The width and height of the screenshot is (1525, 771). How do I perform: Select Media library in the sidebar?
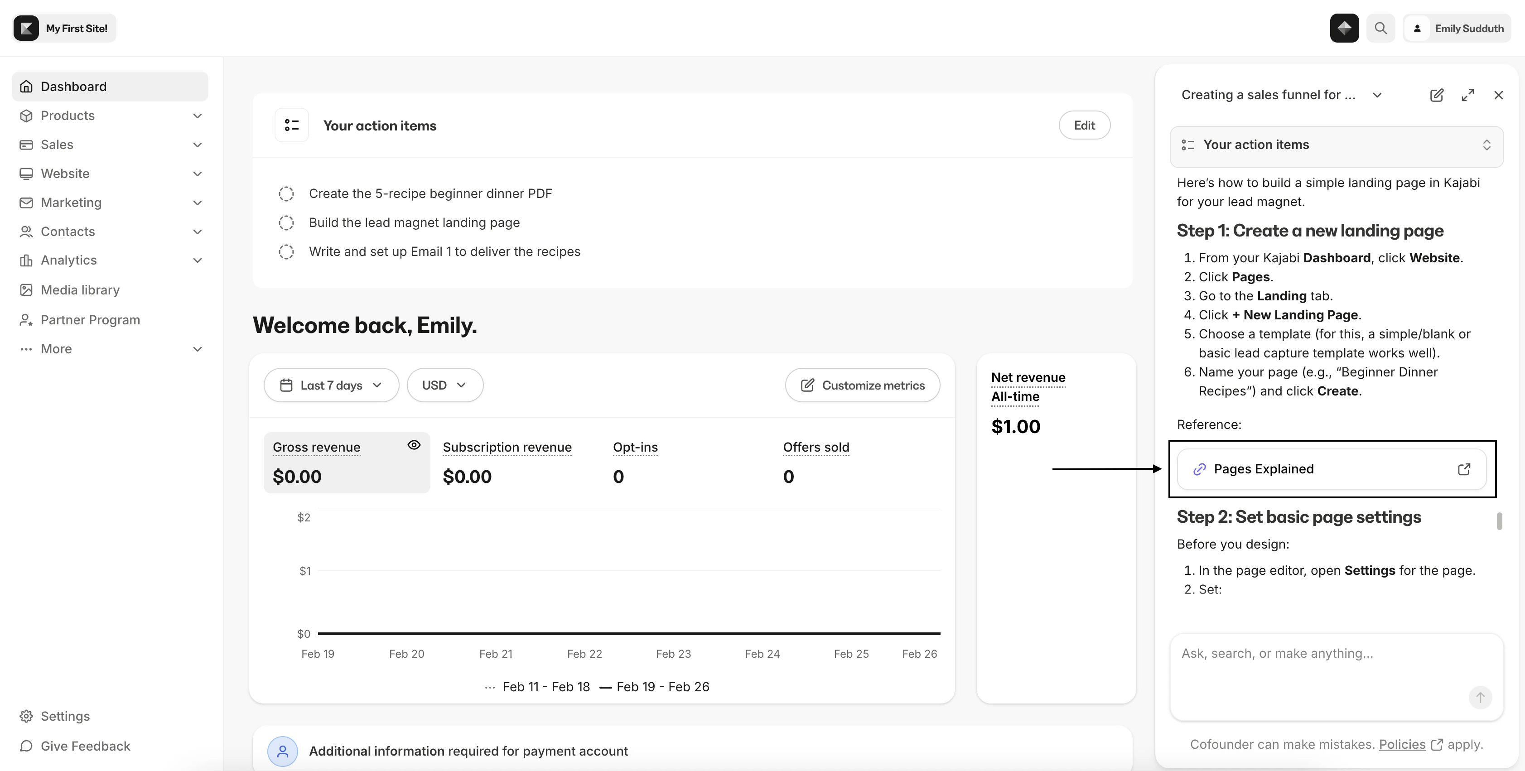pyautogui.click(x=79, y=289)
